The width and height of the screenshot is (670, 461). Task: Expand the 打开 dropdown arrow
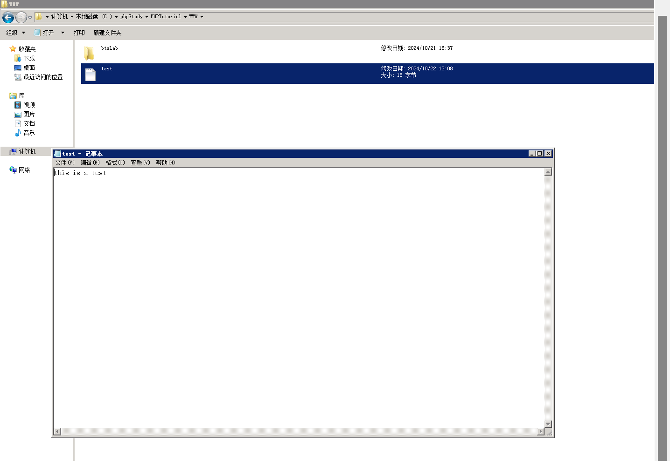point(63,33)
